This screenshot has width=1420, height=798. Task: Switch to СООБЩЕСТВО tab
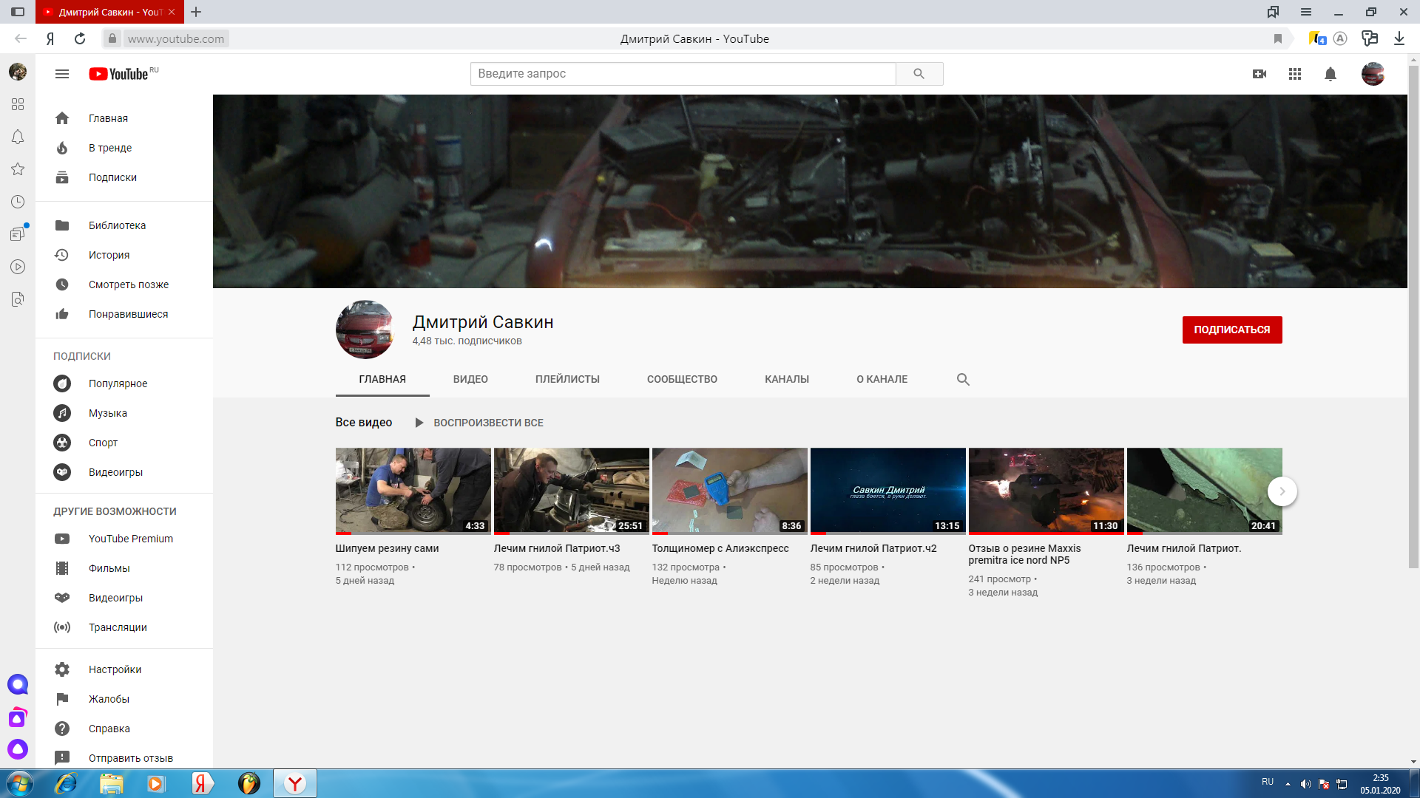click(682, 379)
